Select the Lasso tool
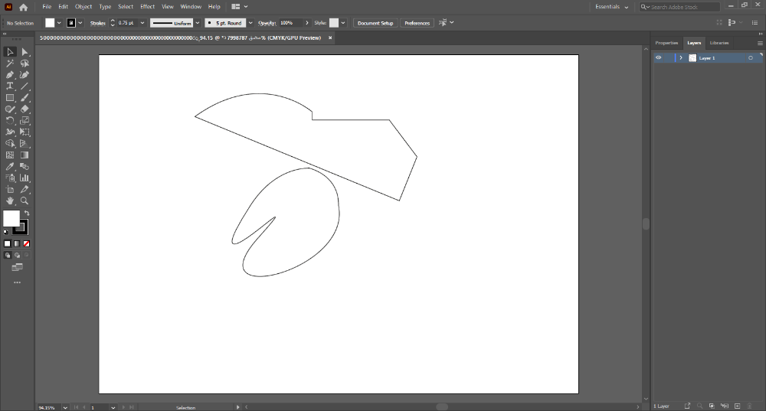The width and height of the screenshot is (766, 411). pos(25,64)
